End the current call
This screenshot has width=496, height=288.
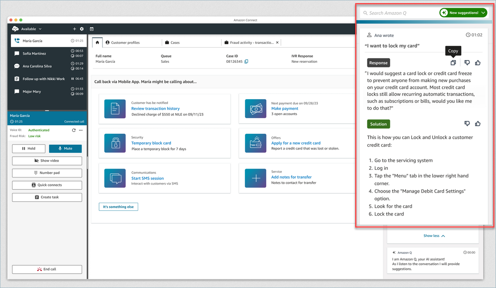[x=47, y=269]
